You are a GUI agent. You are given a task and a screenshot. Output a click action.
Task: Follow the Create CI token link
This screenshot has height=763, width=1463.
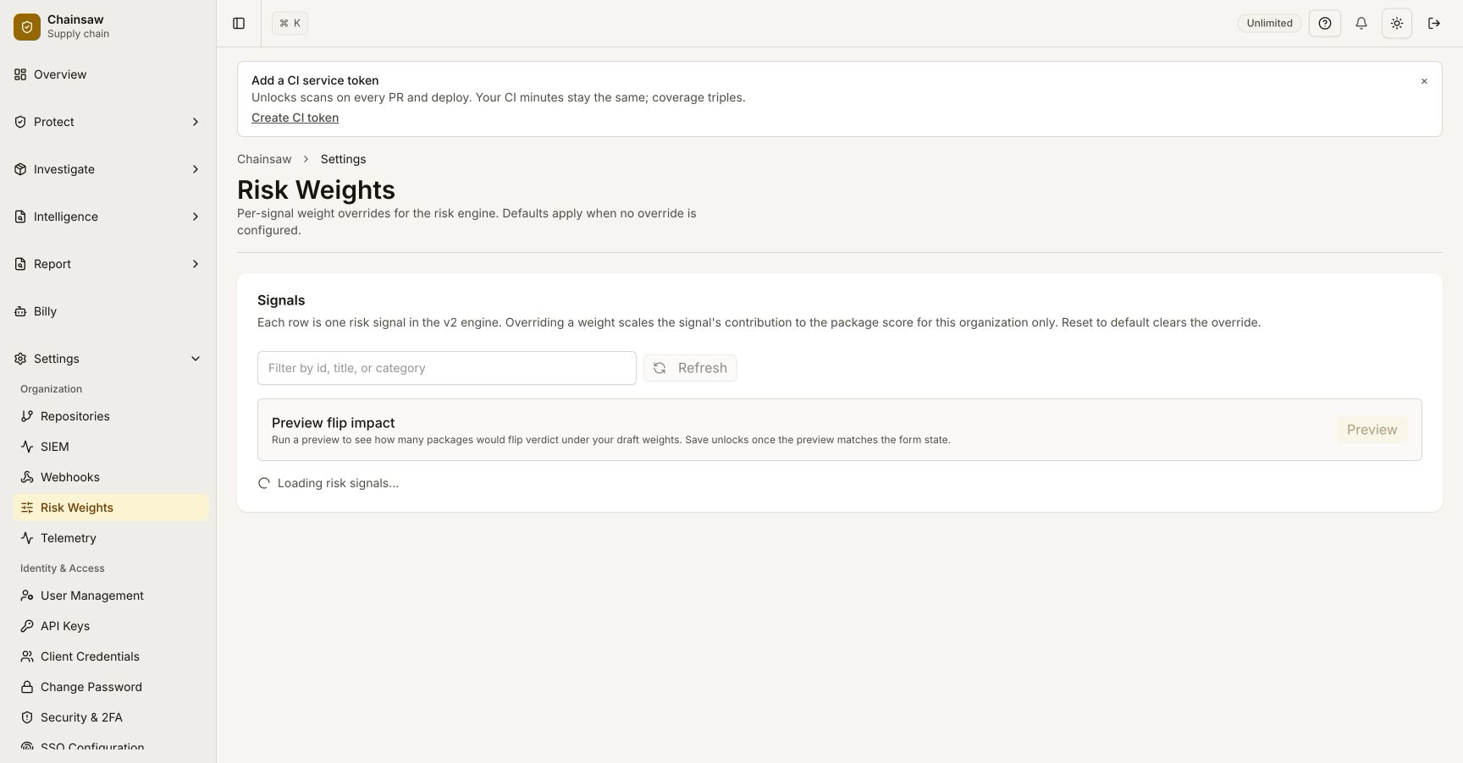(295, 118)
